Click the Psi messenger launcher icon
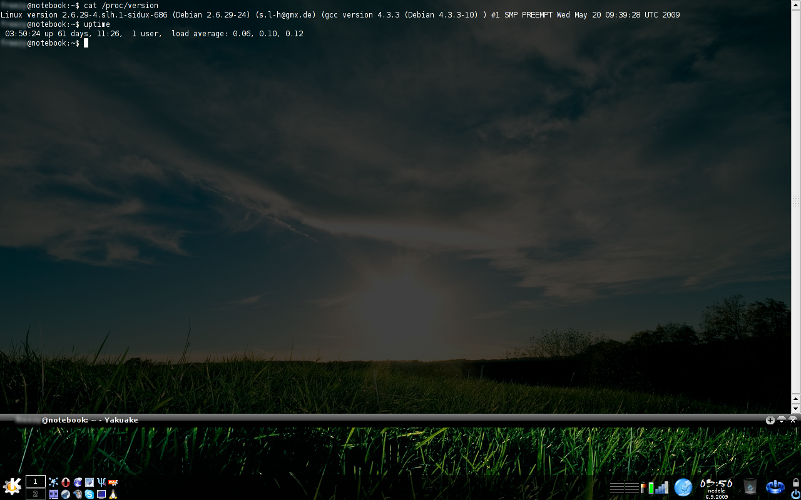Viewport: 801px width, 500px height. 101,482
